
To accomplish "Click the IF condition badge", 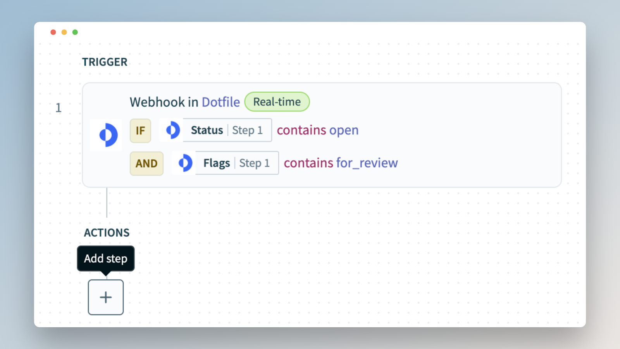I will 140,131.
